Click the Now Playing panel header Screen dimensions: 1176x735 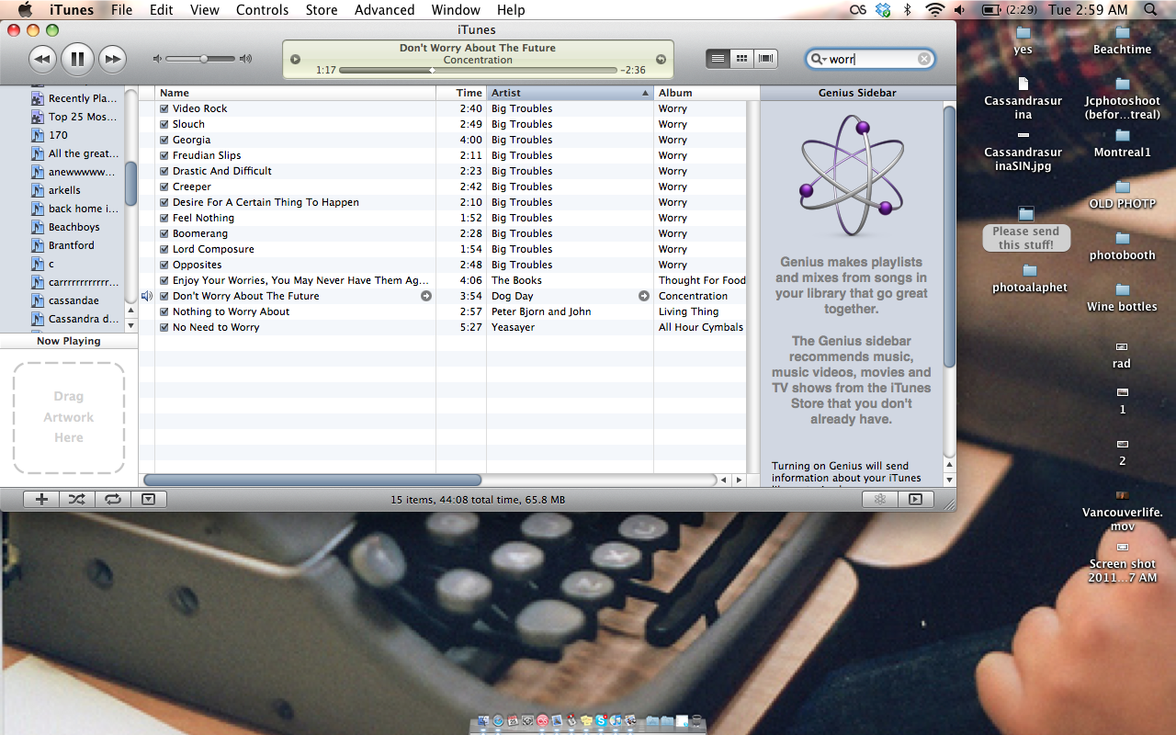69,341
